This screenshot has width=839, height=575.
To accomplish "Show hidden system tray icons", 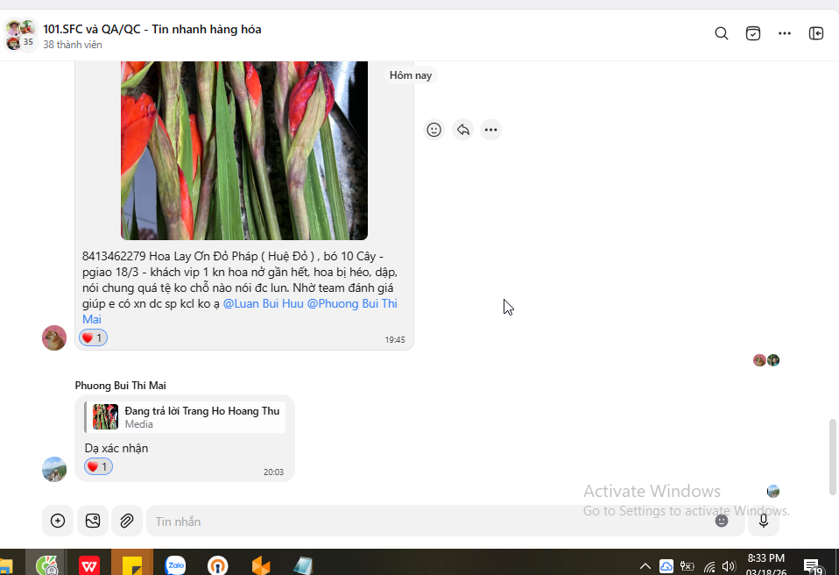I will [645, 566].
